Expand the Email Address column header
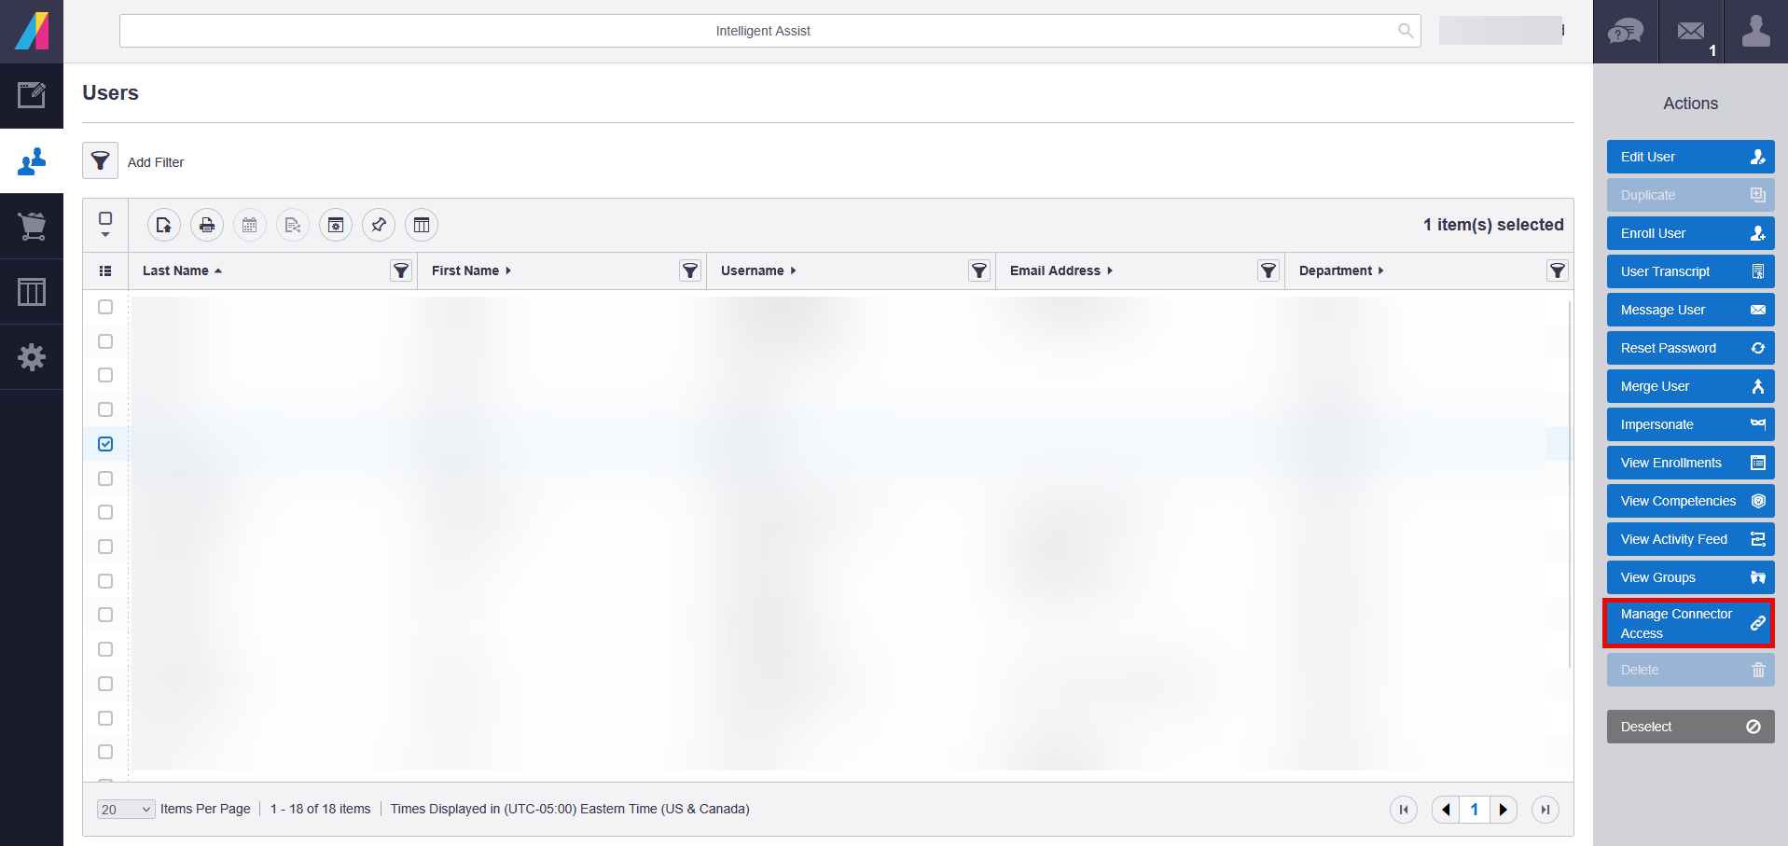This screenshot has width=1788, height=846. coord(1061,270)
